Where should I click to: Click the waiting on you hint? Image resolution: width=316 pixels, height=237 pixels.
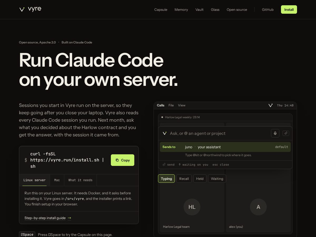(193, 165)
